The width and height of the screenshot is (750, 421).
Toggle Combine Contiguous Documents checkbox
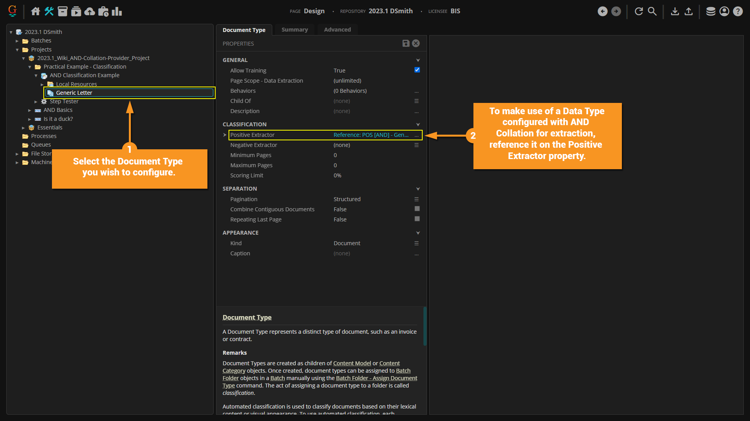click(x=417, y=209)
